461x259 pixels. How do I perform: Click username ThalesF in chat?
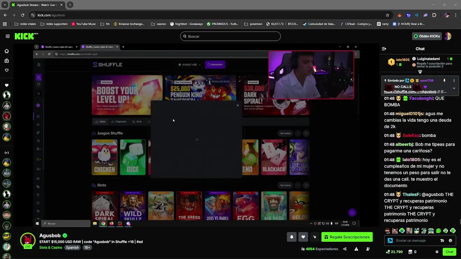click(411, 195)
